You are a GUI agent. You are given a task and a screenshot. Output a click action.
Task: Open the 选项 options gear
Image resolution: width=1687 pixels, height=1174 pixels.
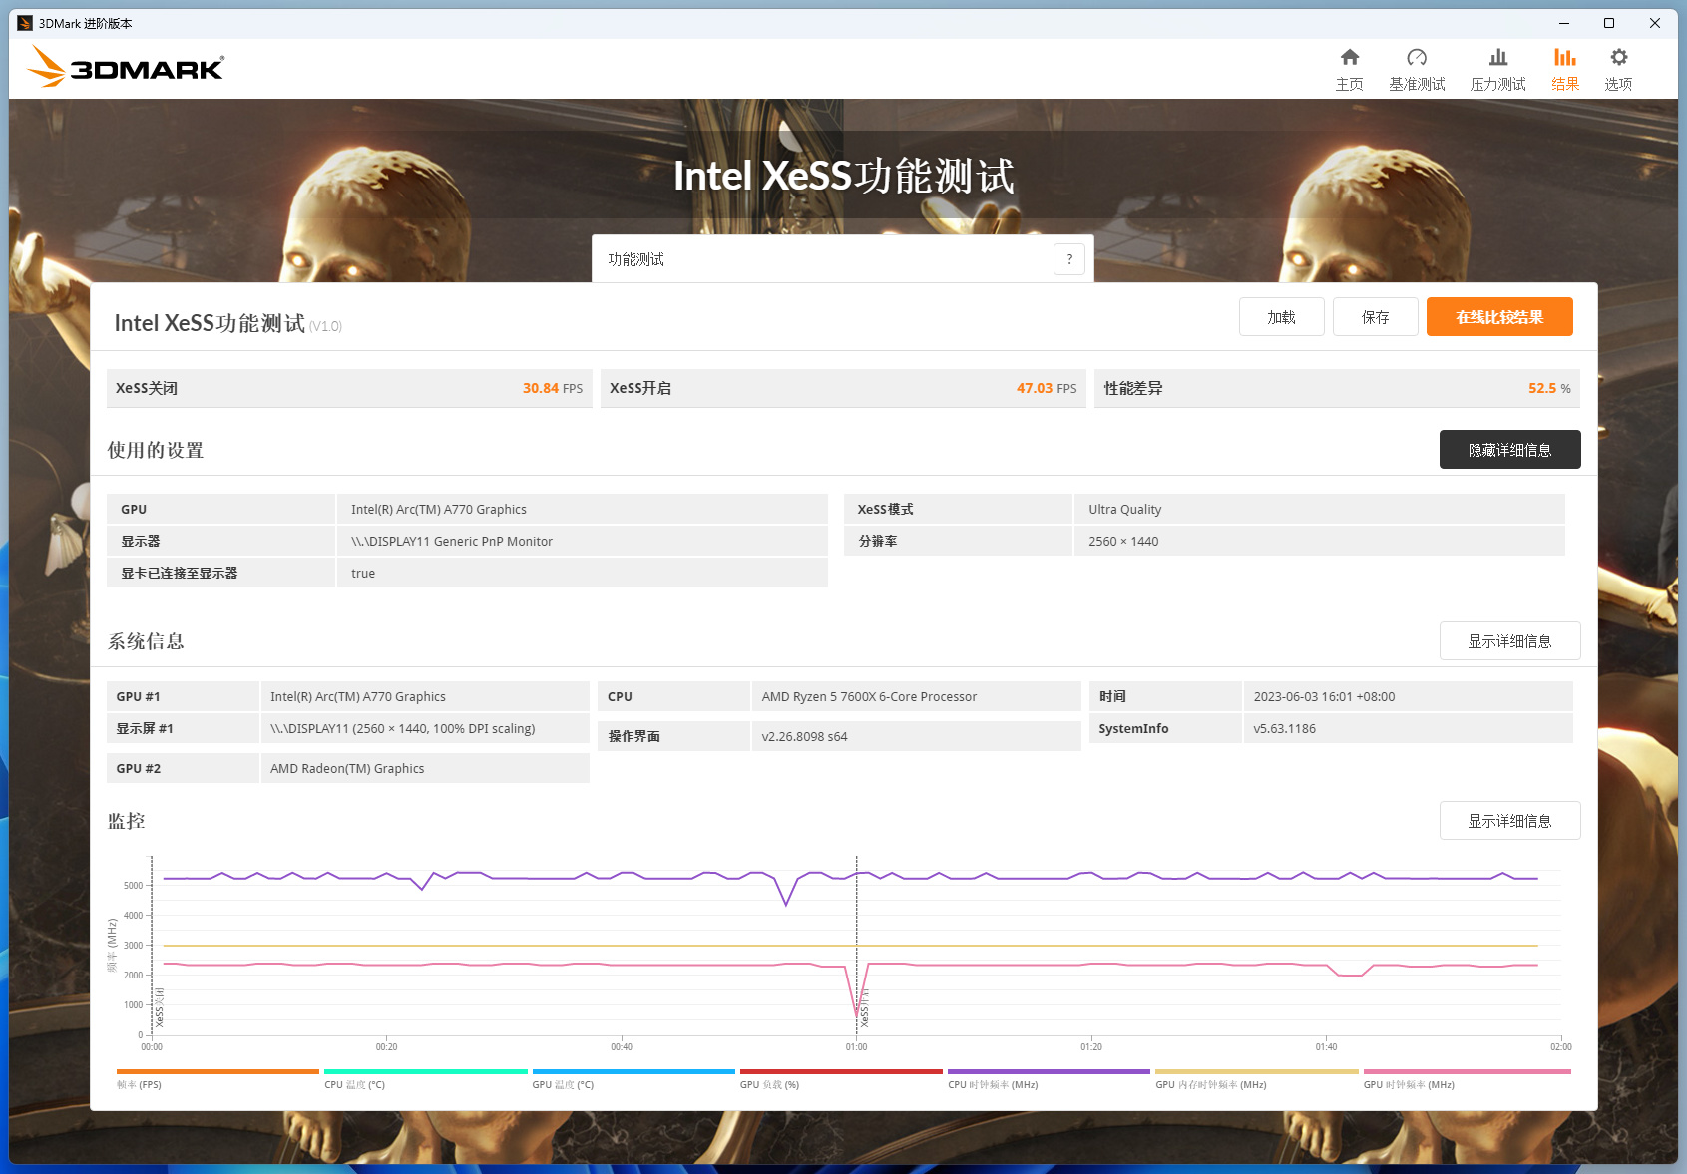(1618, 70)
